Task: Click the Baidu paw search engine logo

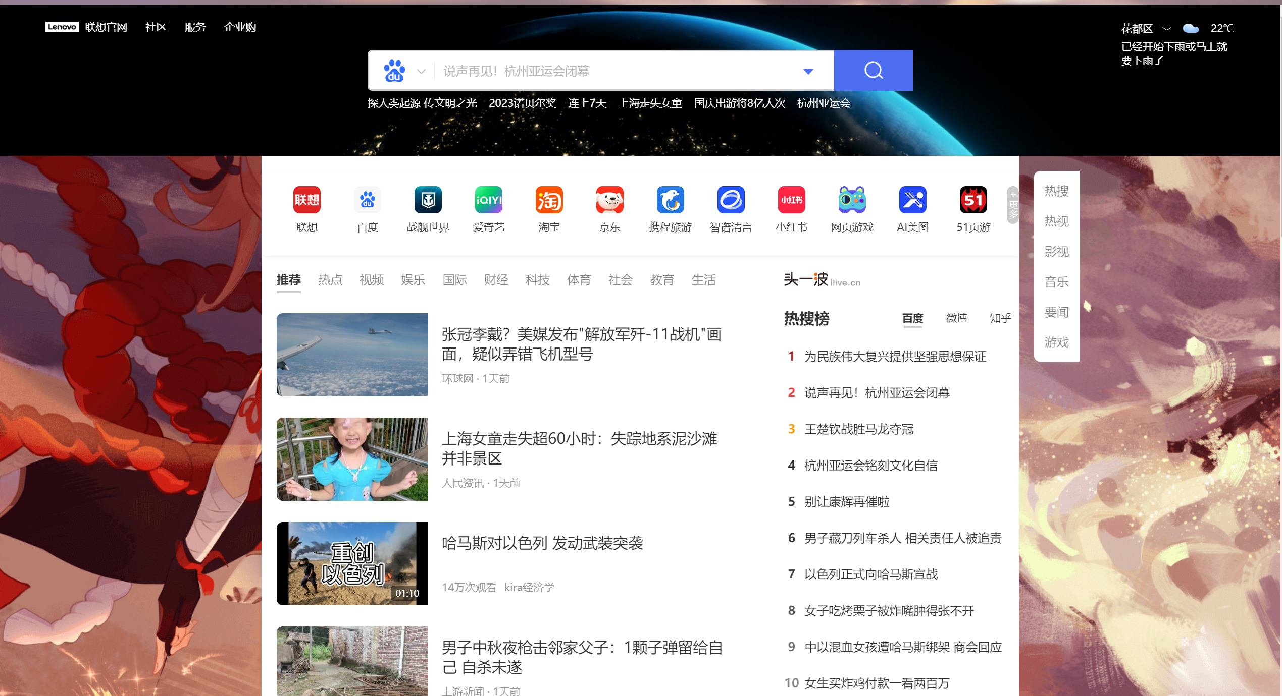Action: [x=394, y=71]
